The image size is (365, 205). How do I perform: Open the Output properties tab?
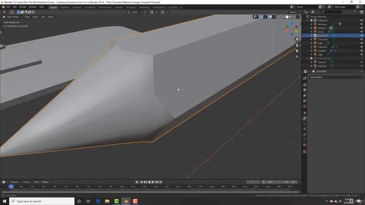305,90
